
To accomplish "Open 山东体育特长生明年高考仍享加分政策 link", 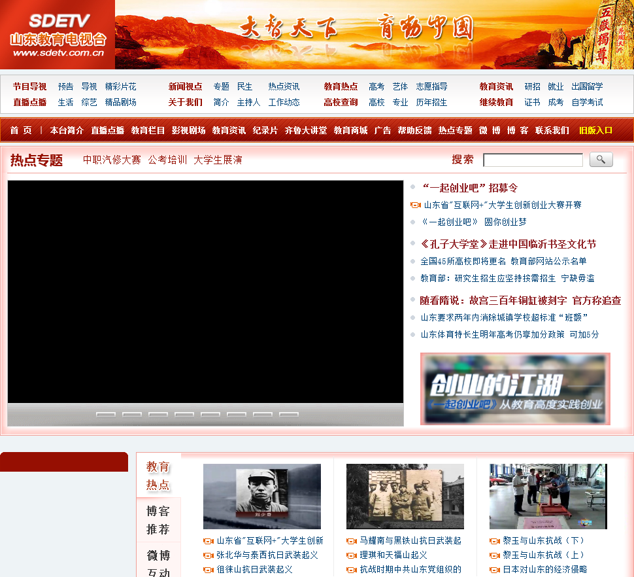I will (x=509, y=335).
